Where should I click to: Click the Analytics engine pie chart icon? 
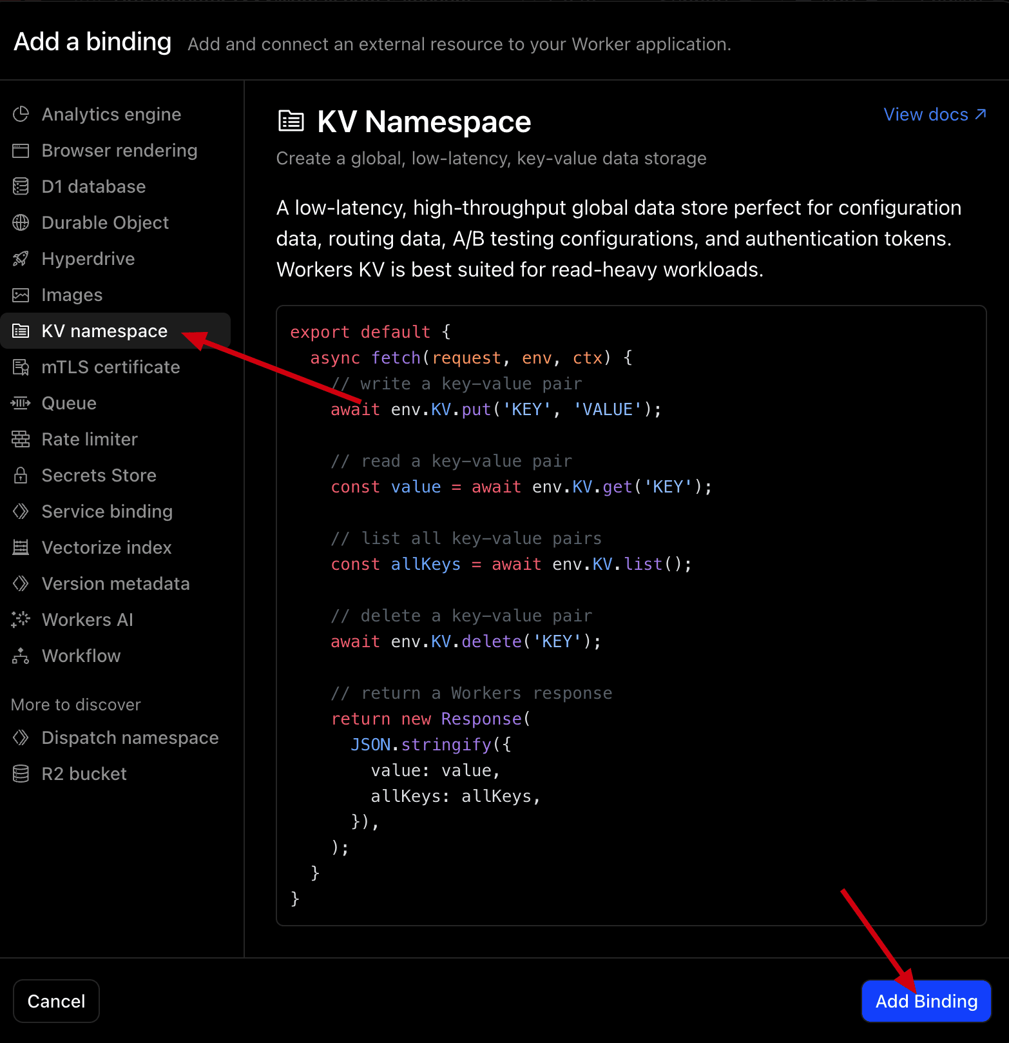(21, 114)
